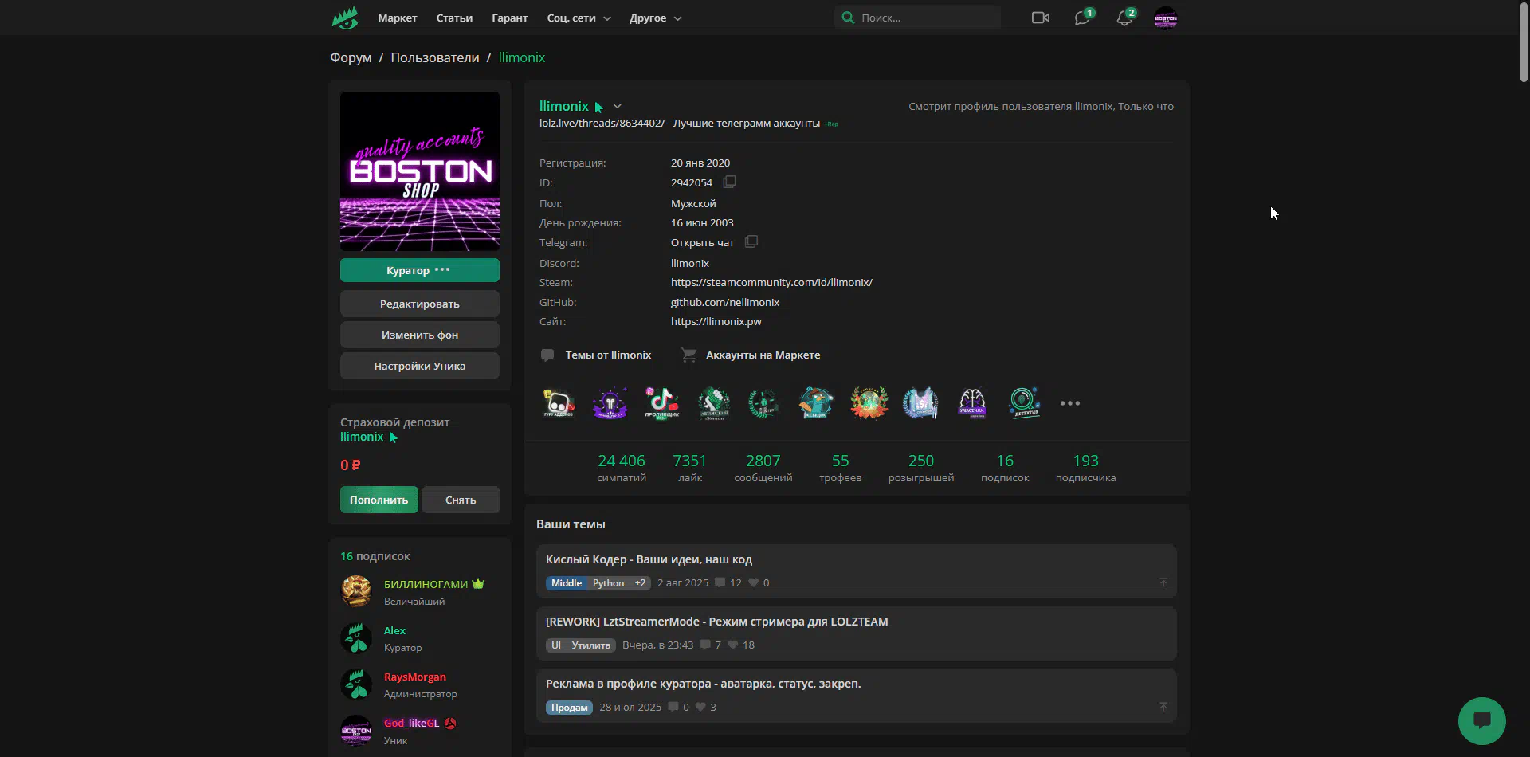Open the green support chat bubble

coord(1481,721)
